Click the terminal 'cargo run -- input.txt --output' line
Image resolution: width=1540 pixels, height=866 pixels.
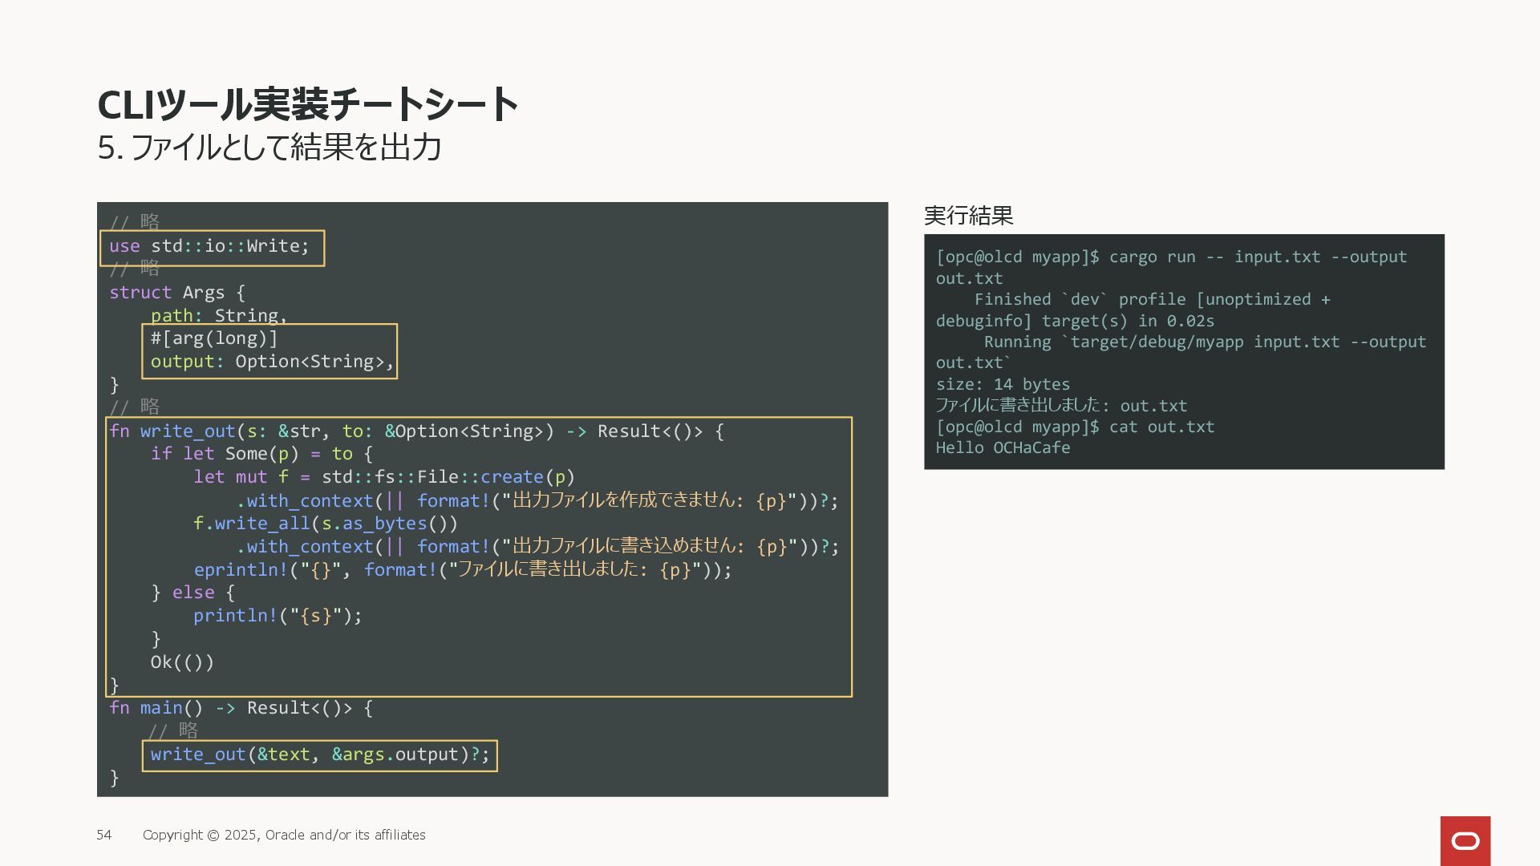click(1172, 257)
